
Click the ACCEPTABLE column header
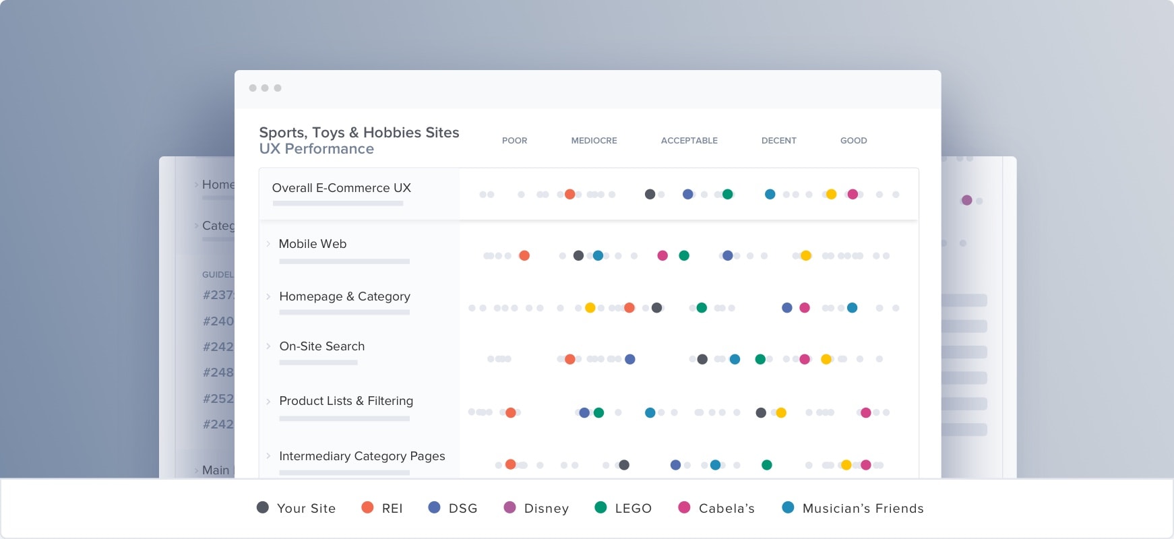click(689, 141)
